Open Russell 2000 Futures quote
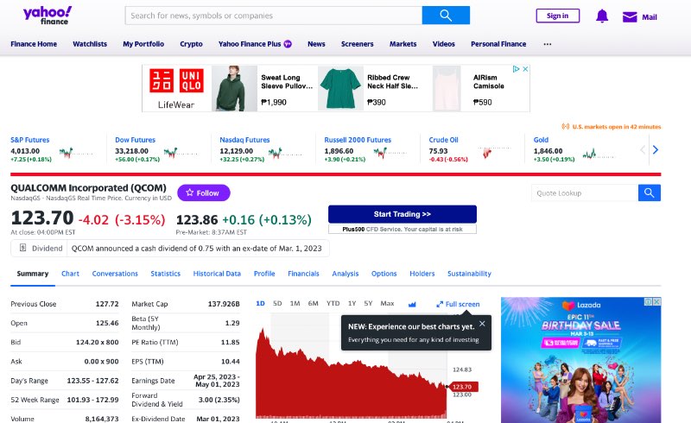The width and height of the screenshot is (691, 423). (x=358, y=140)
